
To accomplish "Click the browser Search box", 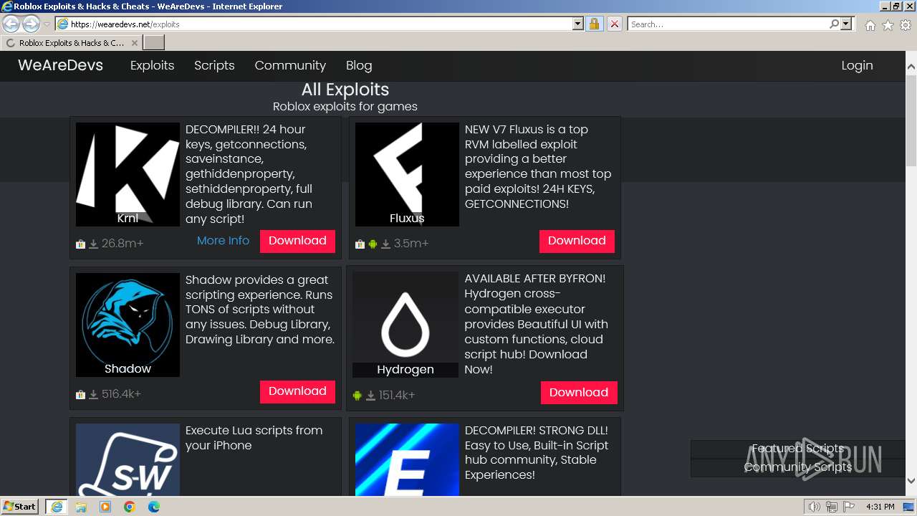I will pos(727,24).
